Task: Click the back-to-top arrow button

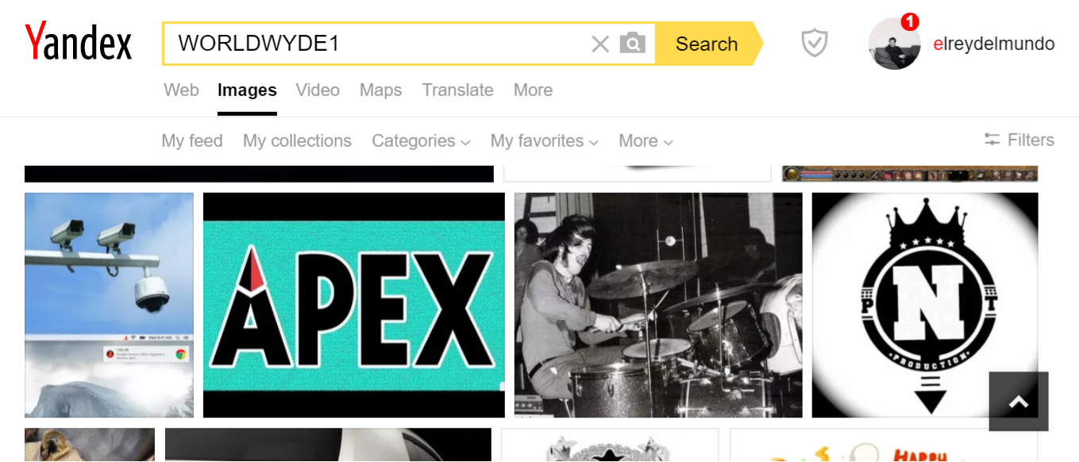Action: pos(1019,402)
